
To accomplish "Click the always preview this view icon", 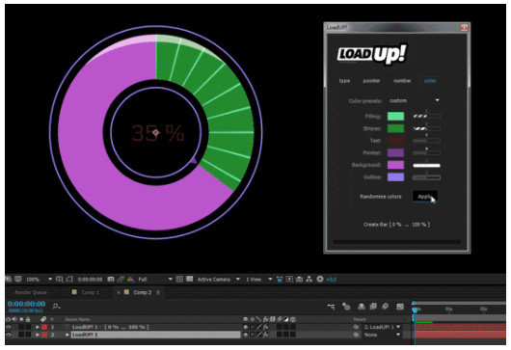I will [x=9, y=279].
